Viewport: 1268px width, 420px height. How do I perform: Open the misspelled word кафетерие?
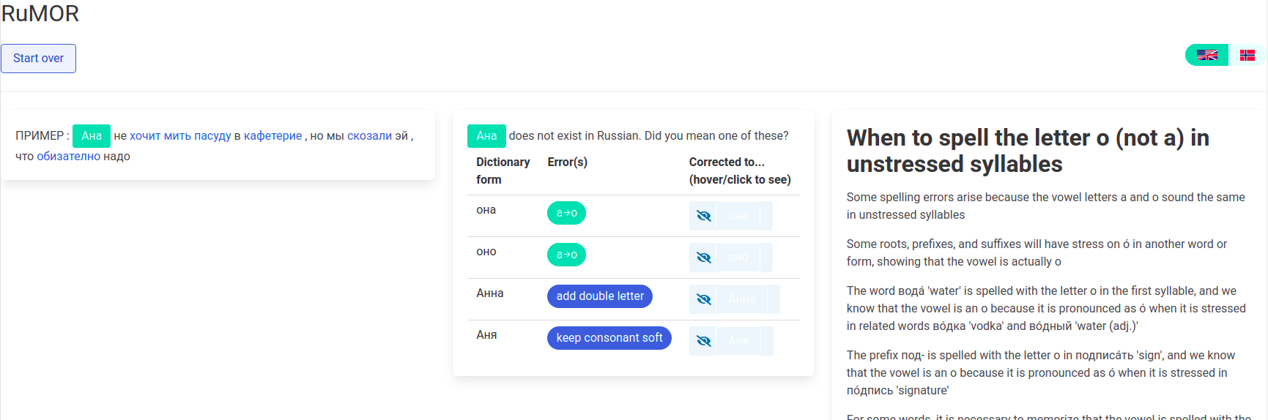(x=272, y=136)
